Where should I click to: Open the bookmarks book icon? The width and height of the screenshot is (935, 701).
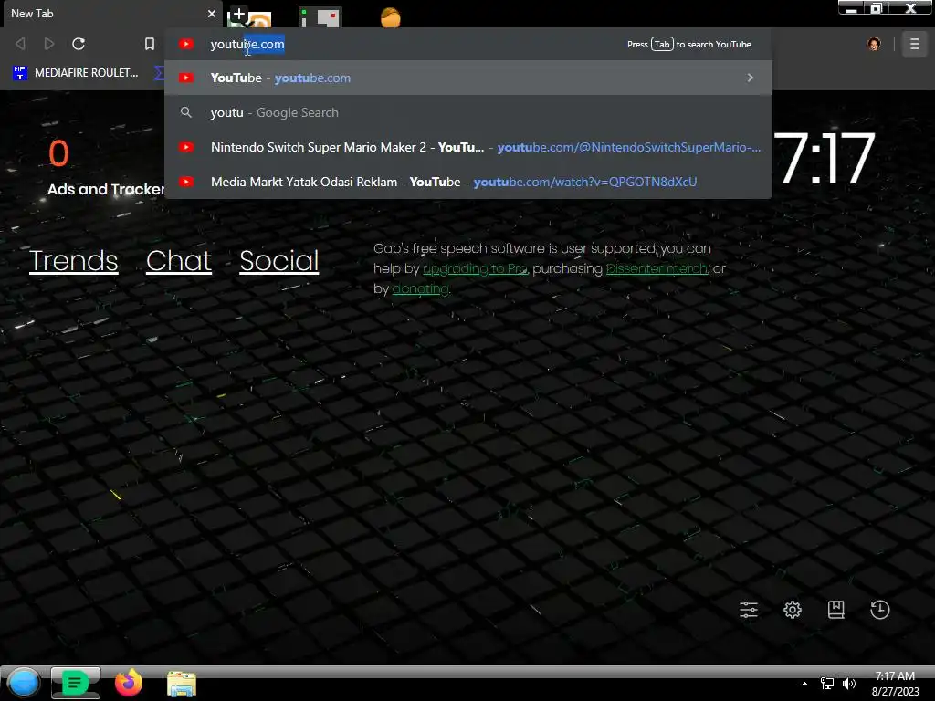tap(836, 610)
